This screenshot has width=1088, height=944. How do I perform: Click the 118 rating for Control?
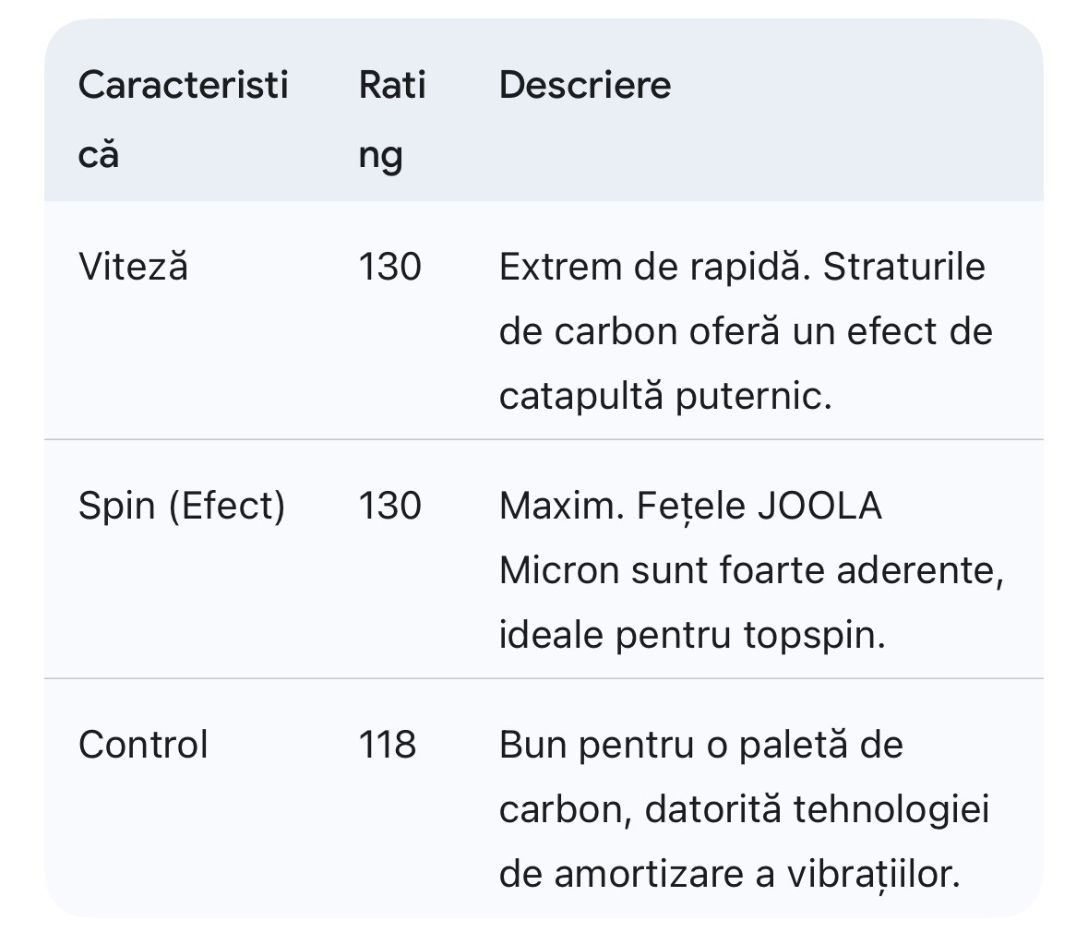coord(388,745)
